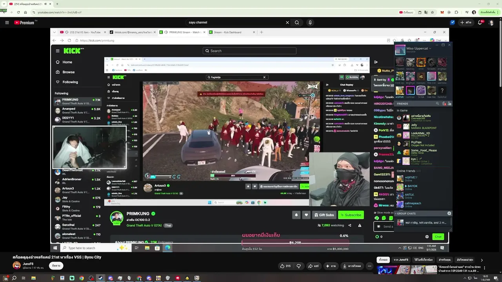Select the "สำหรับคุณ" filter chip
Screen dimensions: 502x282
445,260
